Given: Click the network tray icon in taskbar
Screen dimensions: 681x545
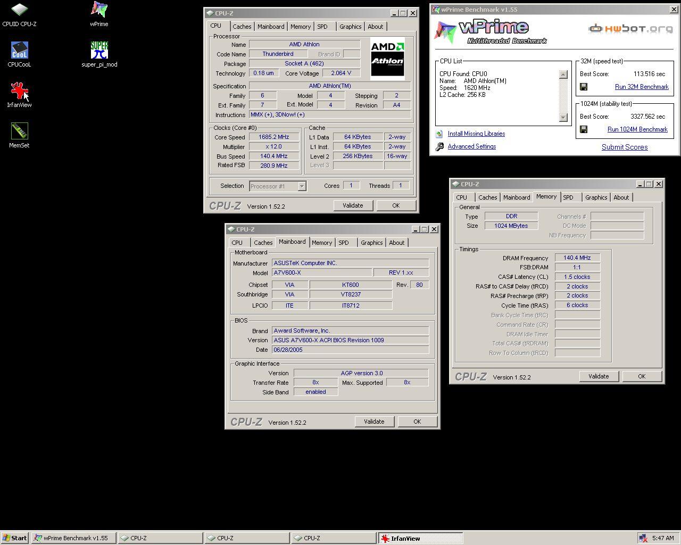Looking at the screenshot, I should [643, 538].
